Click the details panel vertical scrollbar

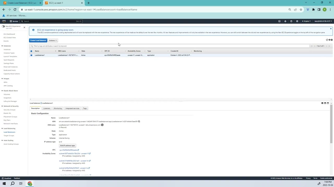(x=331, y=124)
